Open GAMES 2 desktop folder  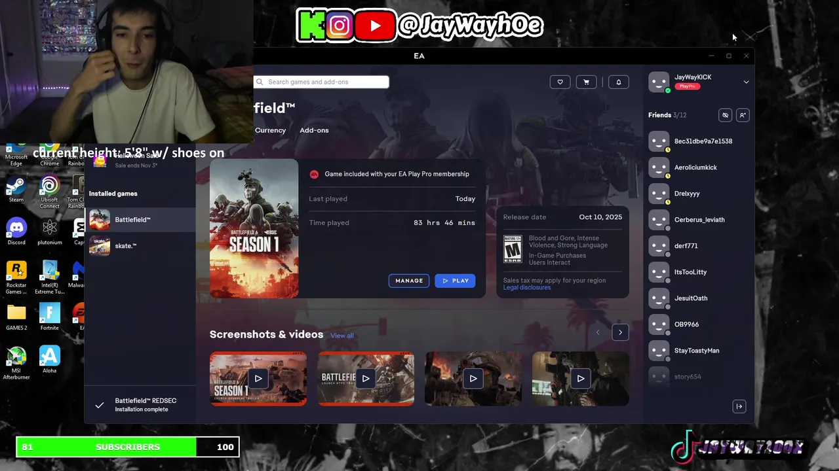click(x=16, y=317)
